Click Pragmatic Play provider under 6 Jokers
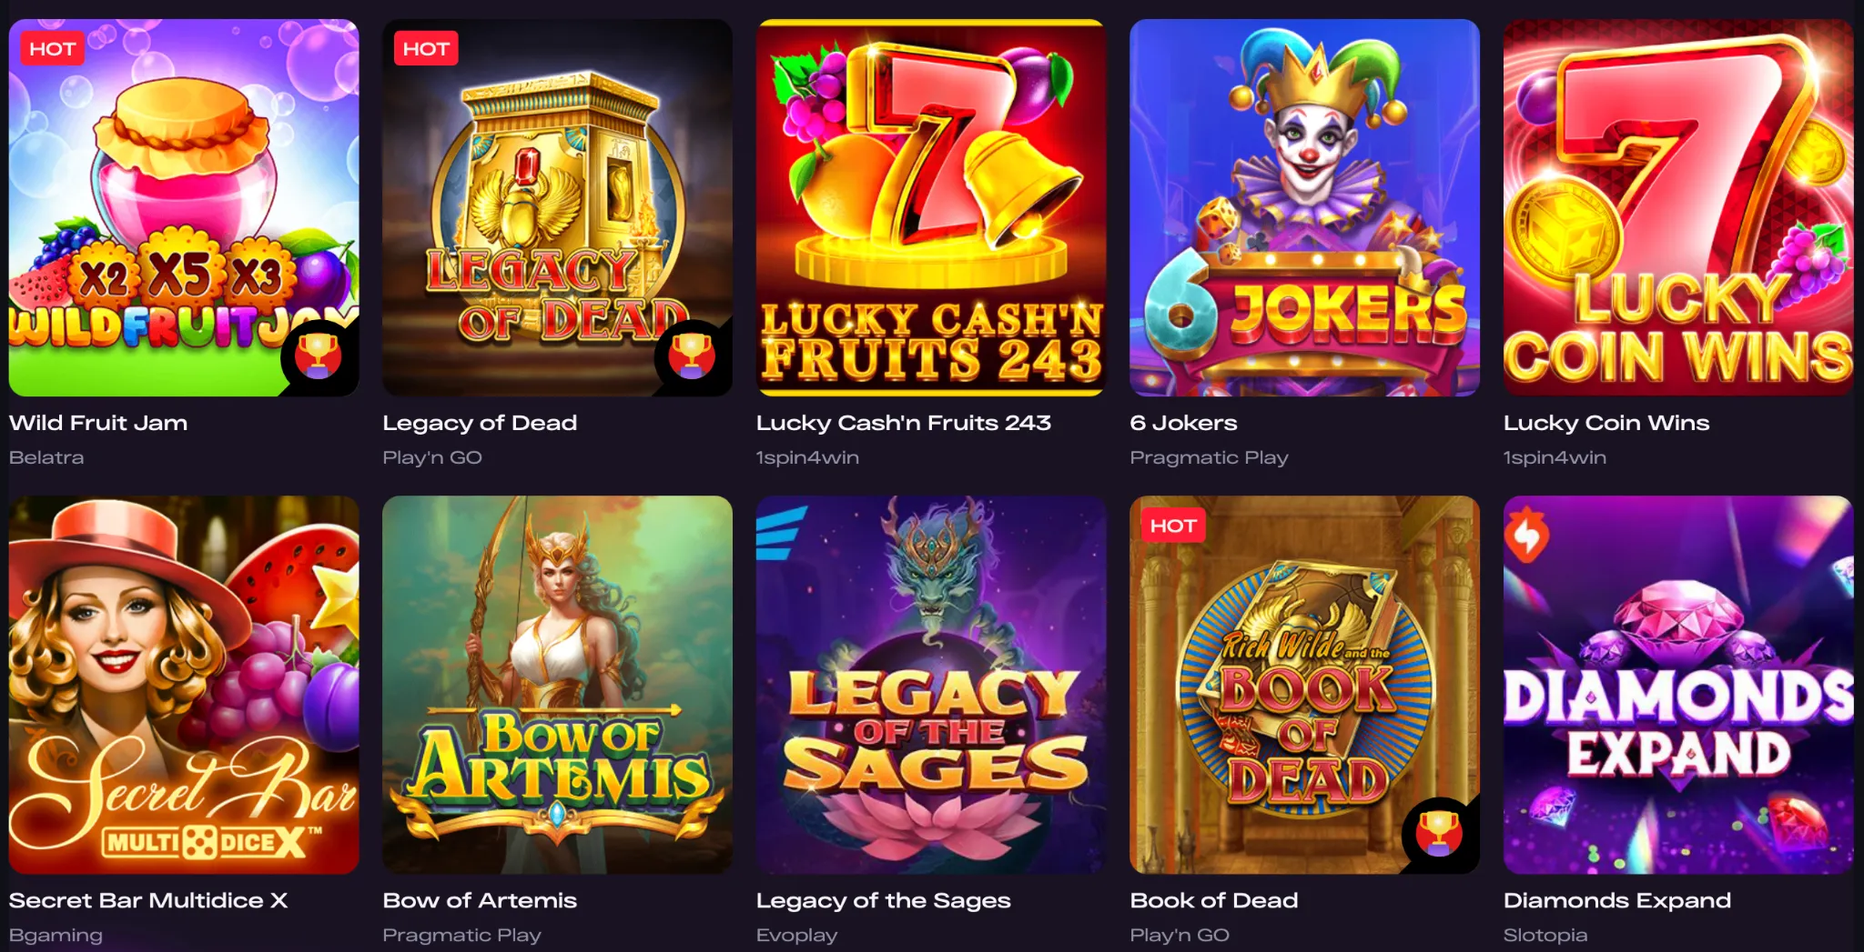 tap(1209, 458)
